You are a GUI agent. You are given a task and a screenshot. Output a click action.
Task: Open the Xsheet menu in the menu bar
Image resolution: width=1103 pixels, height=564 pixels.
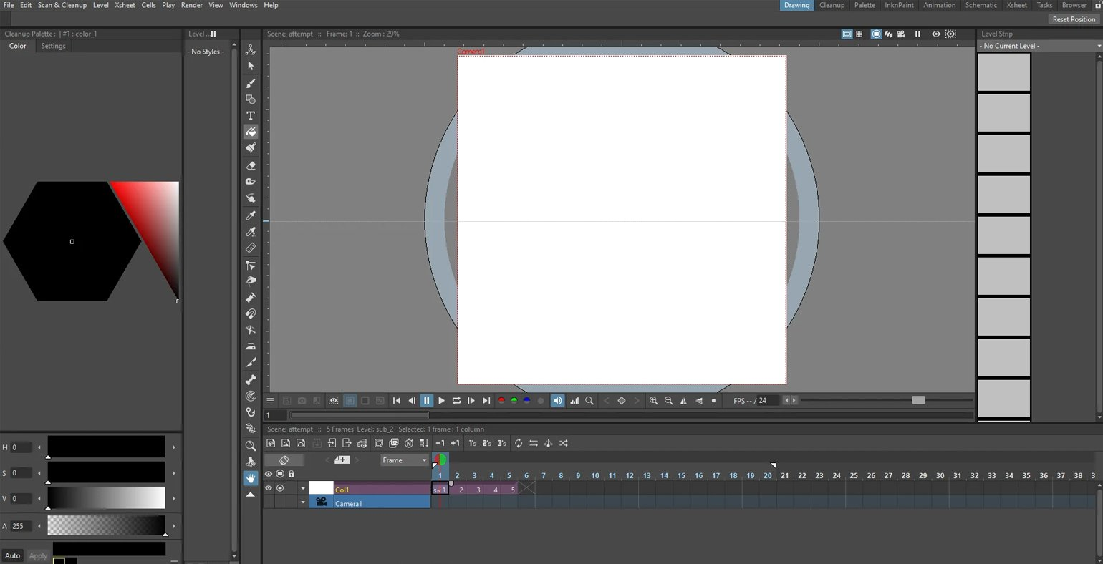(125, 5)
